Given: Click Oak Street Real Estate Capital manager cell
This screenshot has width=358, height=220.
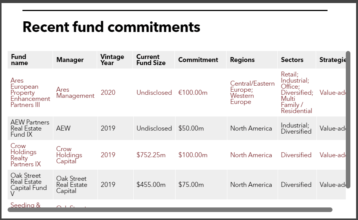Looking at the screenshot, I should [x=72, y=185].
